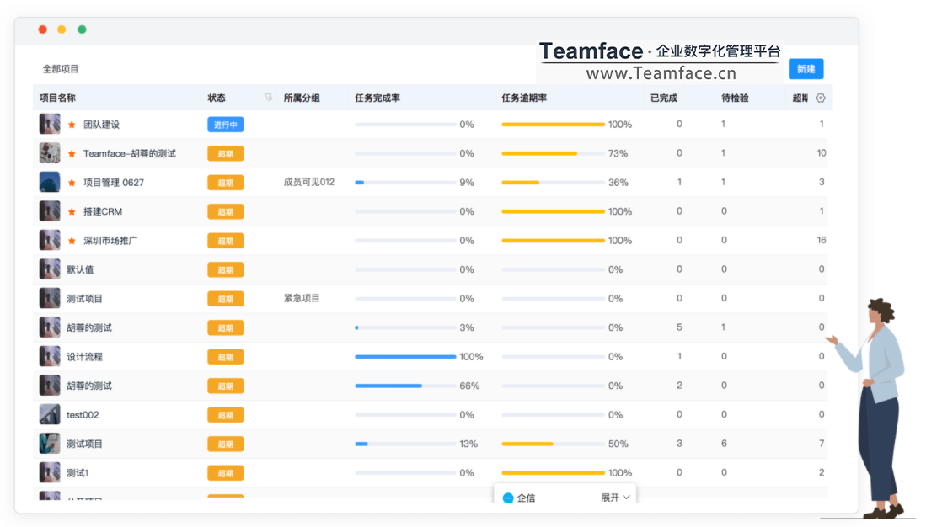Click the green project icon of 测试项目
Viewport: 926px width, 527px height.
tap(50, 443)
